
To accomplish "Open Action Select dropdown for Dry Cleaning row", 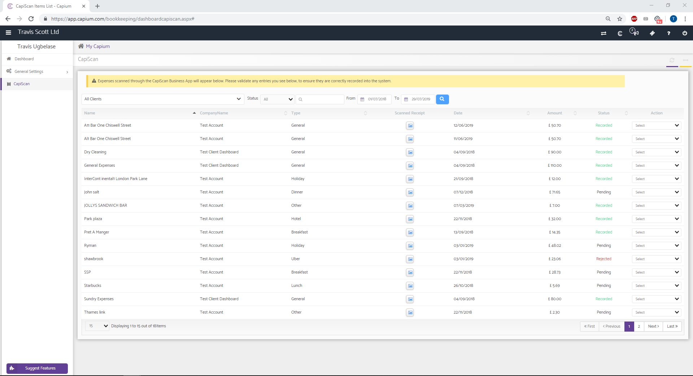I will click(657, 152).
